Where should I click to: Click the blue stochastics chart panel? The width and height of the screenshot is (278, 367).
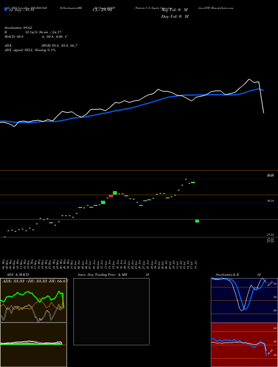[244, 300]
